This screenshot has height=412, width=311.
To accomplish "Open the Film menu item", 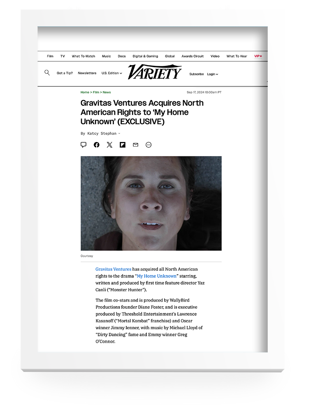I will coord(50,56).
